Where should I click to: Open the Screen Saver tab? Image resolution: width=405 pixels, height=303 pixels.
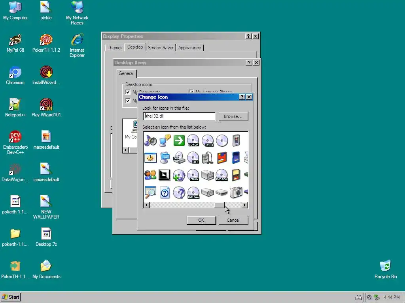pyautogui.click(x=161, y=48)
